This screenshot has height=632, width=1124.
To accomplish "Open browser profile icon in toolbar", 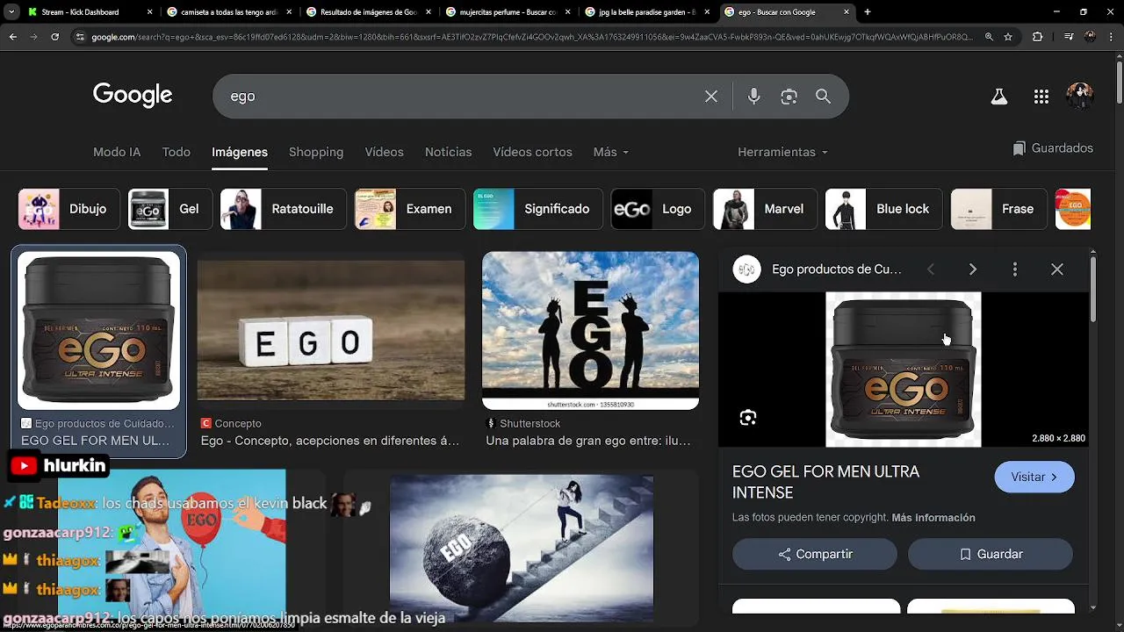I will pos(1090,37).
